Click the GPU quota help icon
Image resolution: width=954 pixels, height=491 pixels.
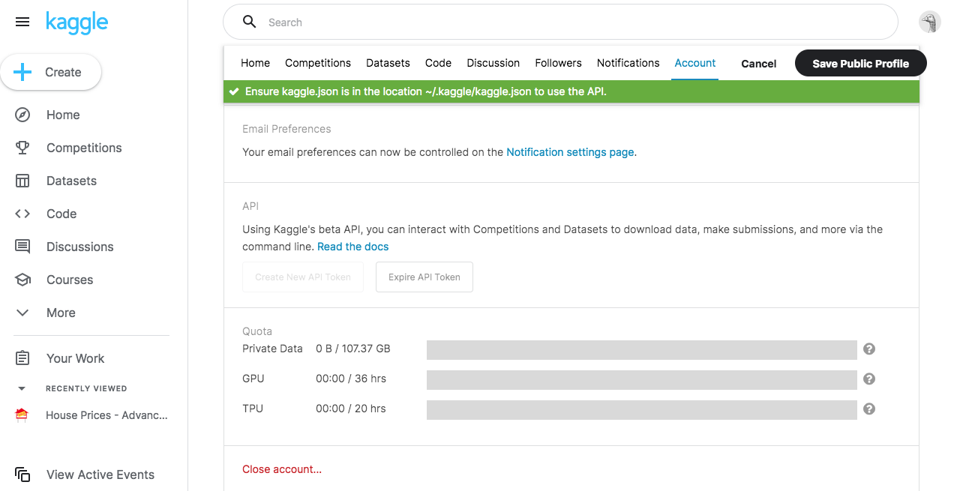point(869,379)
